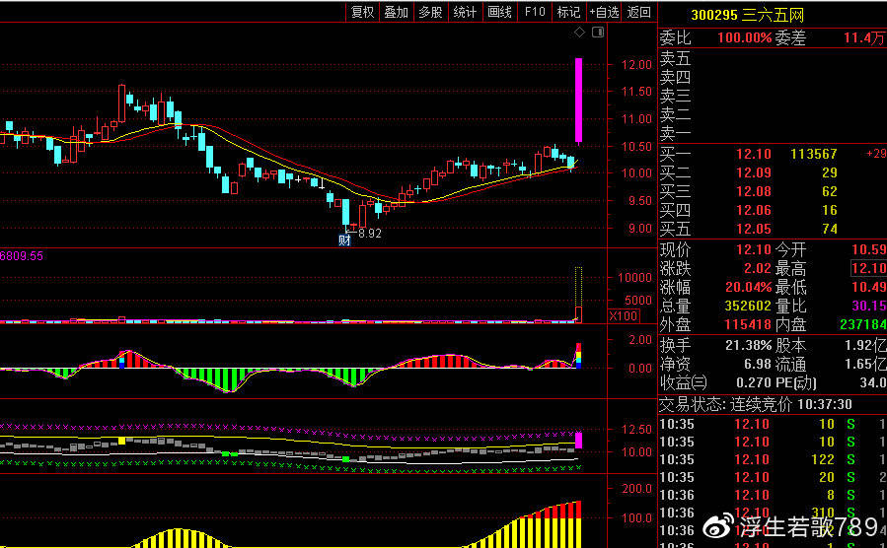Toggle 复权 price adjustment
Viewport: 887px width, 548px height.
362,12
